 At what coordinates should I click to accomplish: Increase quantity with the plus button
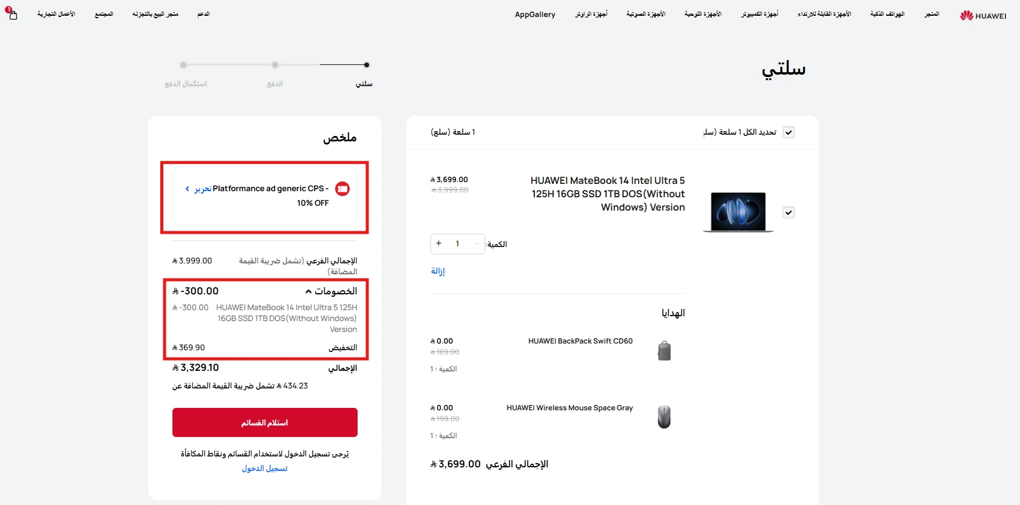pyautogui.click(x=439, y=243)
